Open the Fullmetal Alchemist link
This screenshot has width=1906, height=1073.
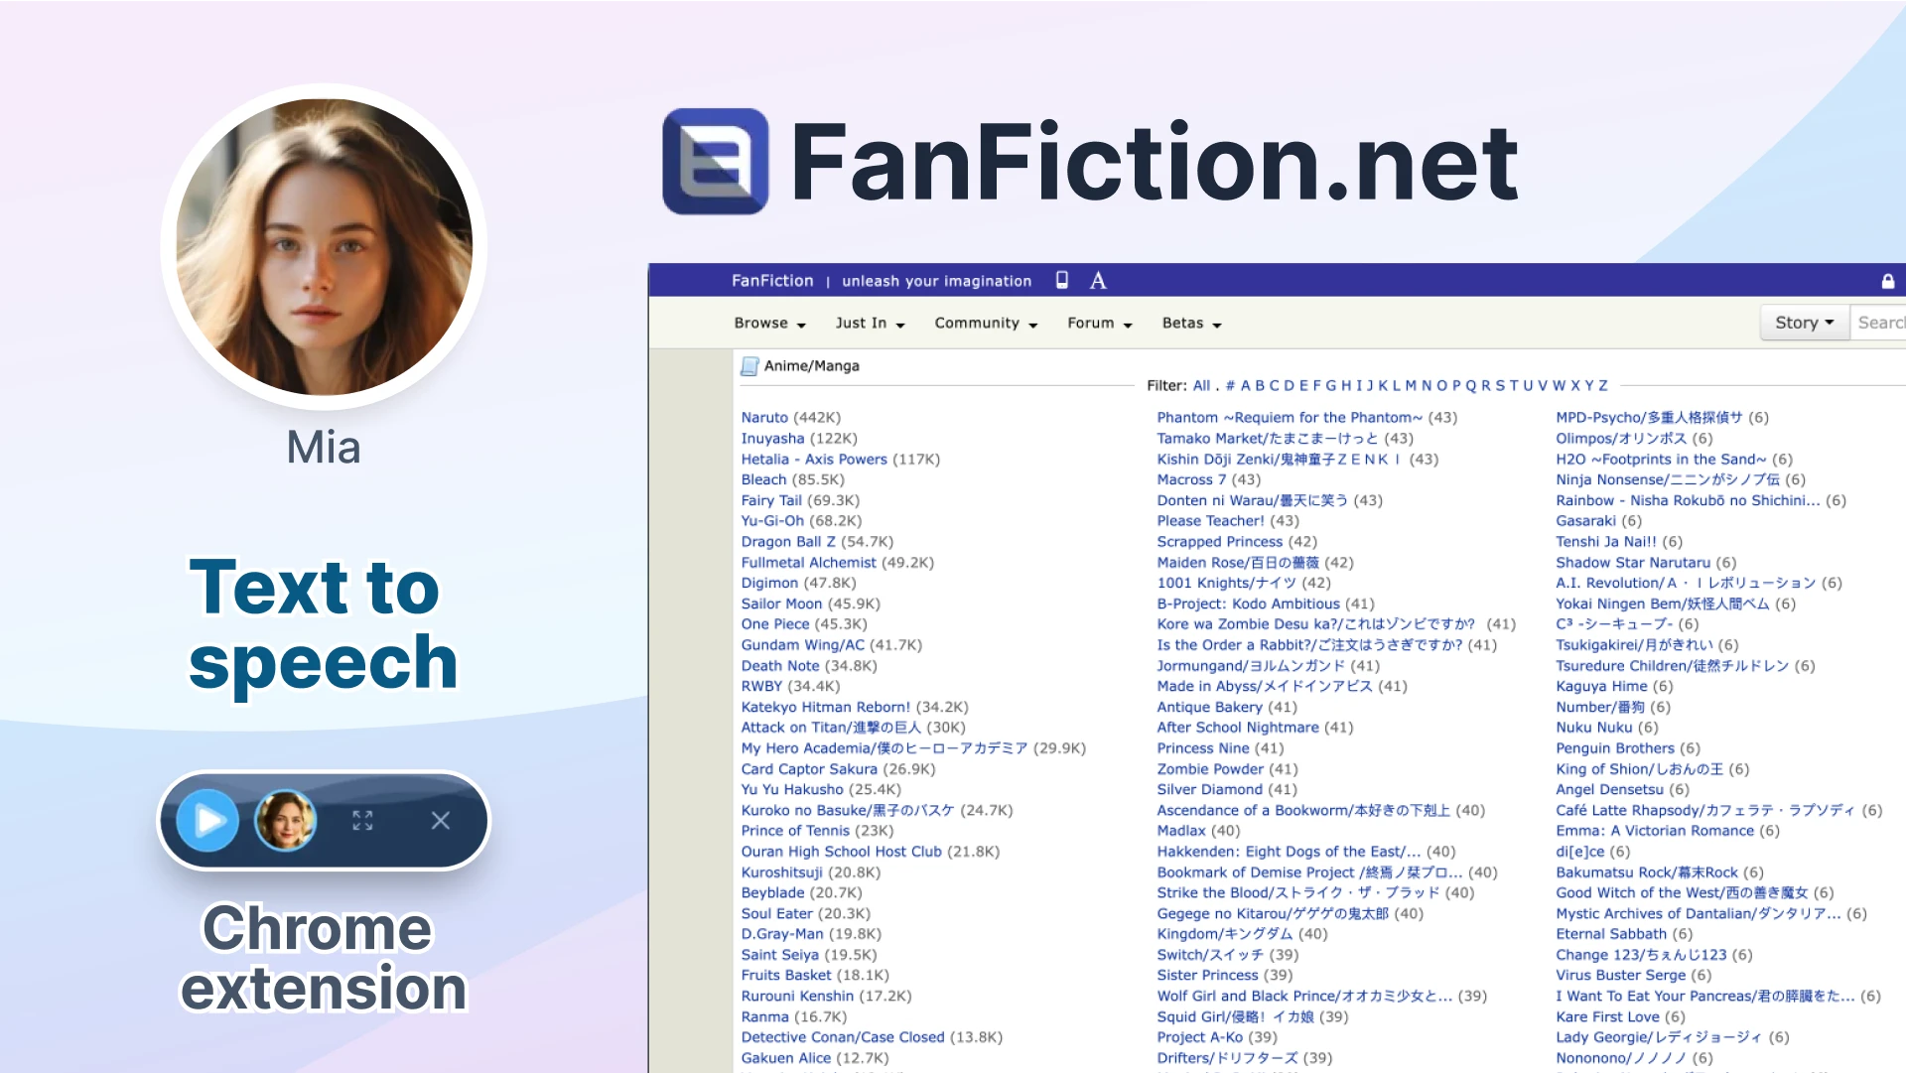(x=809, y=563)
